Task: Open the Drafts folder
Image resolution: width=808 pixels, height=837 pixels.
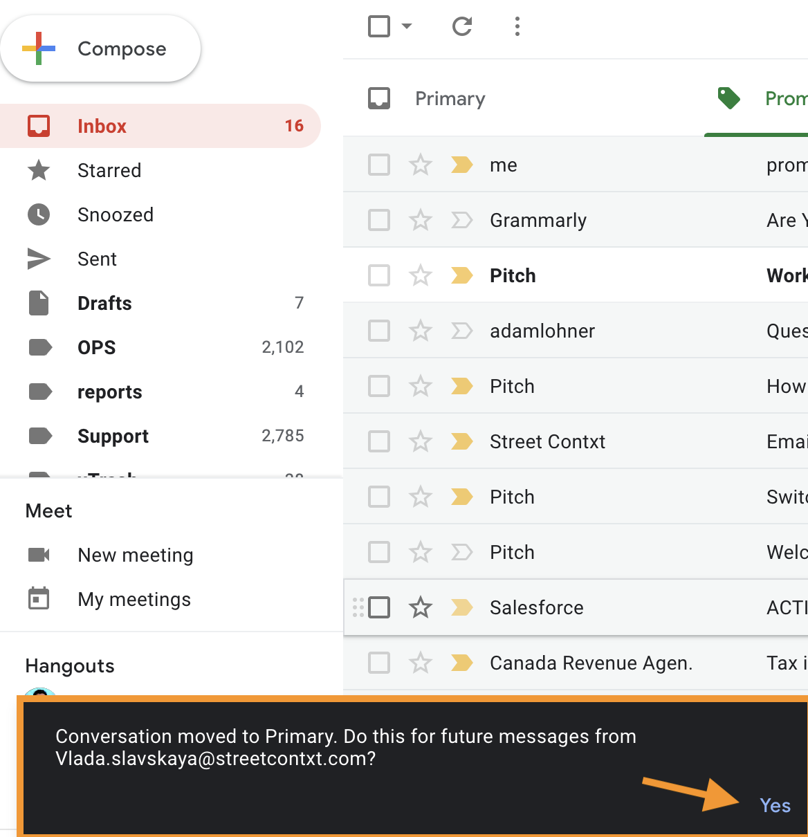Action: coord(160,303)
